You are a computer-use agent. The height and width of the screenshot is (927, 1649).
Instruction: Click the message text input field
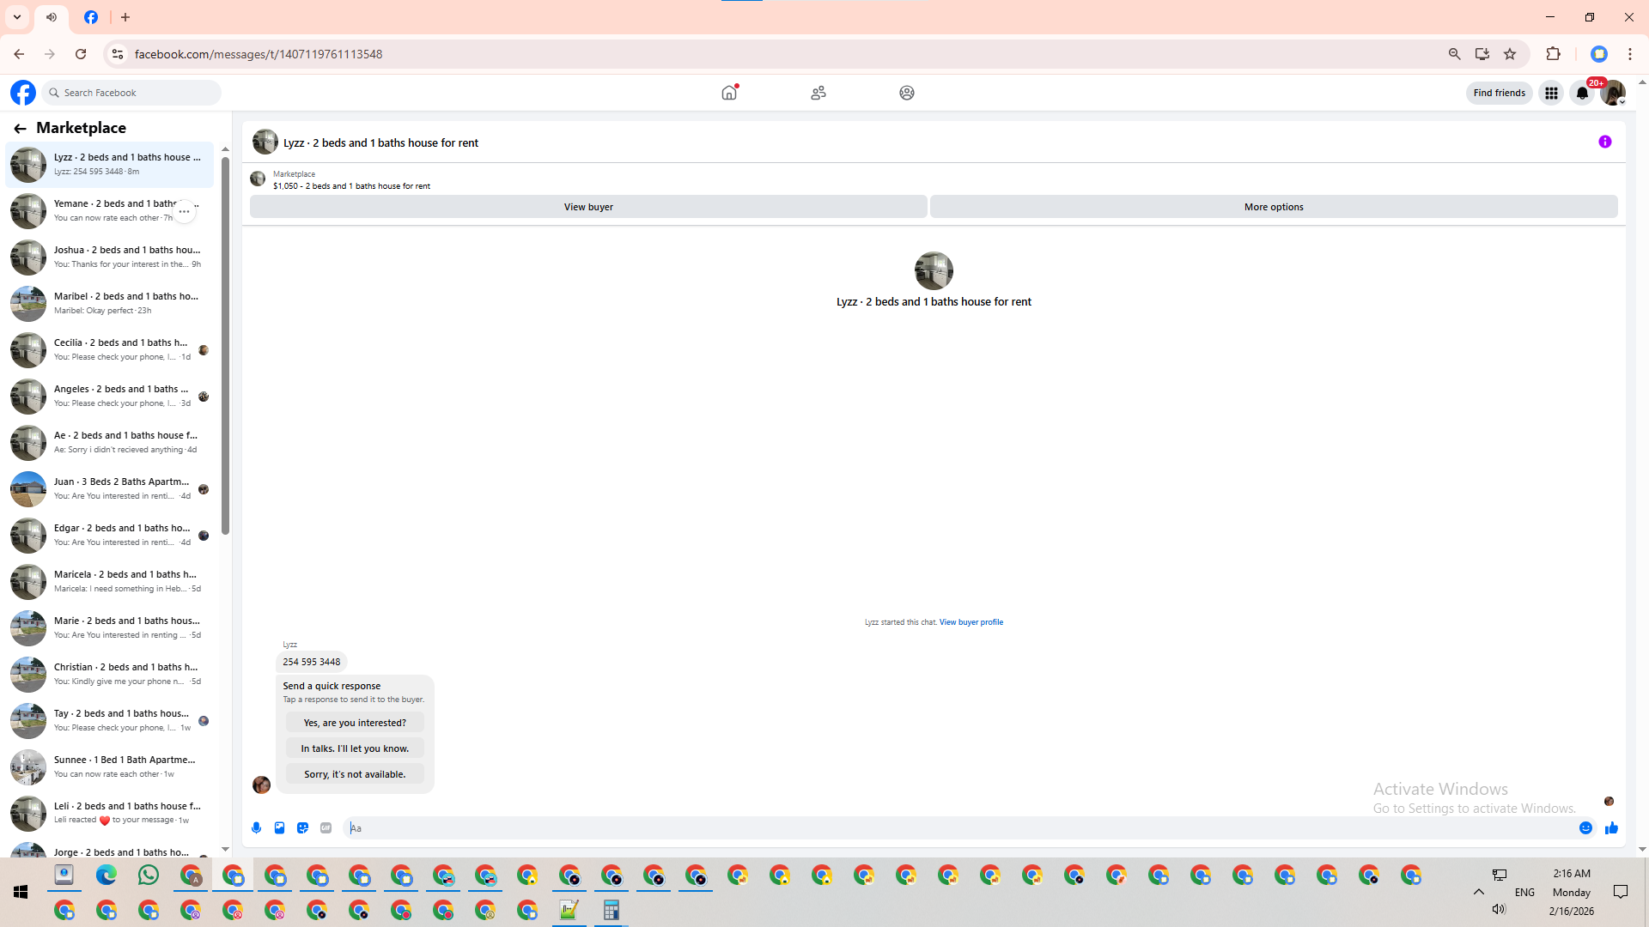[945, 828]
